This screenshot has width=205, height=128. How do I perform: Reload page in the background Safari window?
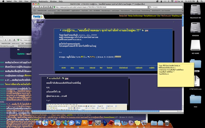(10, 40)
